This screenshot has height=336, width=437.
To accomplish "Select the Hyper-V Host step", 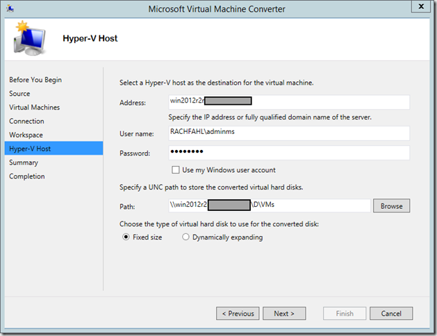I will [x=53, y=149].
